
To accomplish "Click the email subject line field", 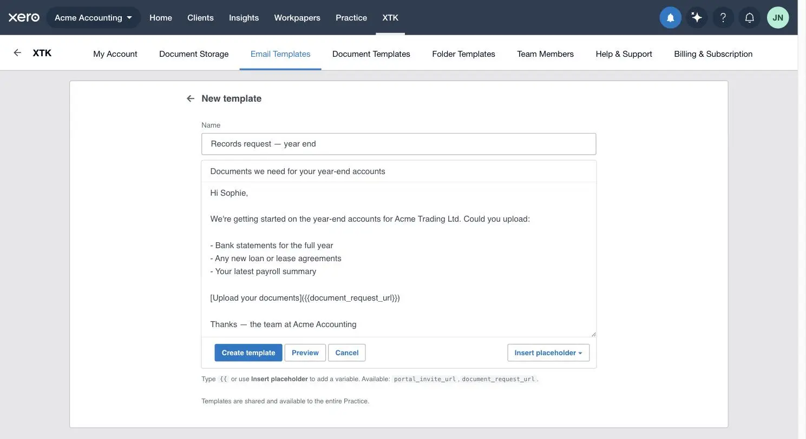I will (x=398, y=171).
